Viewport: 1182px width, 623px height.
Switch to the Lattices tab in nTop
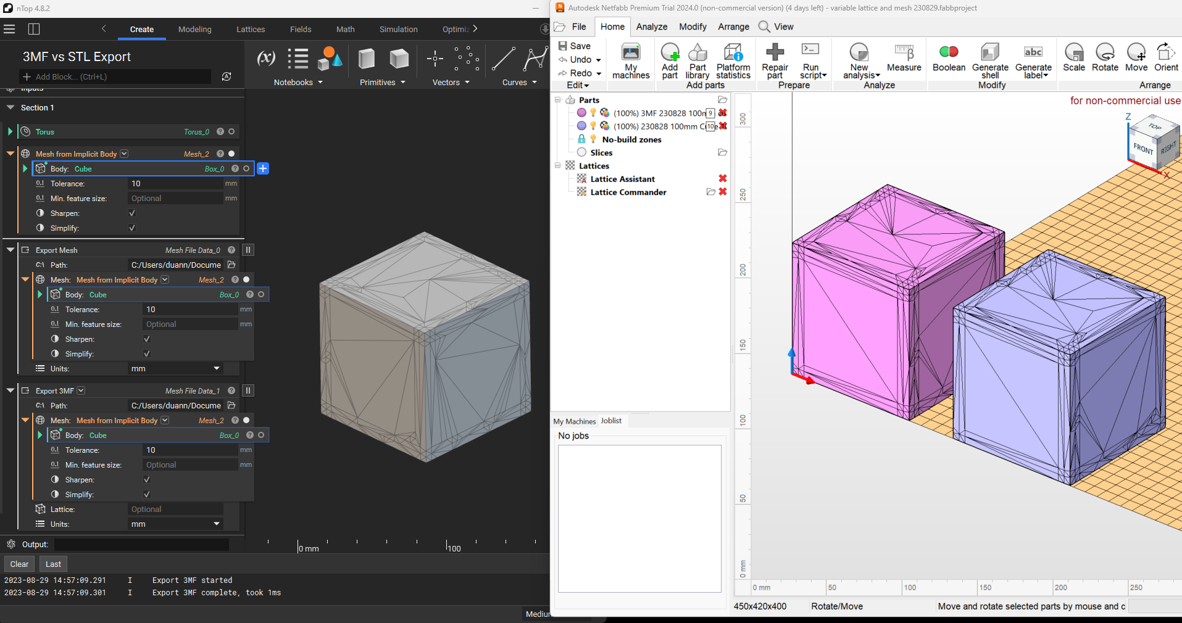point(251,29)
